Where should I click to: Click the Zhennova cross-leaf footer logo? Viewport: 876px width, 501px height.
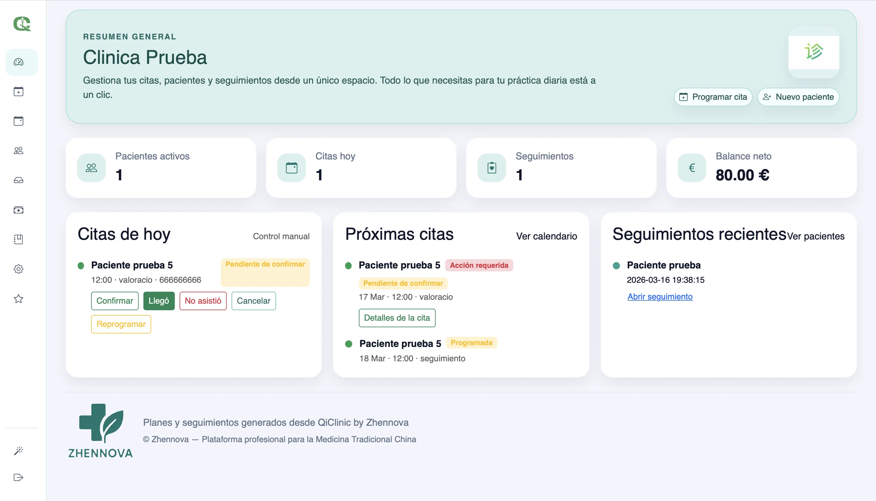click(101, 431)
